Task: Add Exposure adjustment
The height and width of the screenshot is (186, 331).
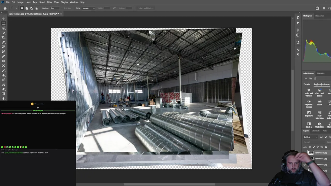Action: point(309,114)
